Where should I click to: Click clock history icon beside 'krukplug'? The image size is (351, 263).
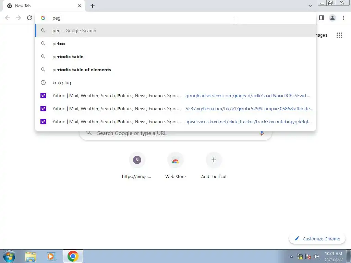pos(43,83)
